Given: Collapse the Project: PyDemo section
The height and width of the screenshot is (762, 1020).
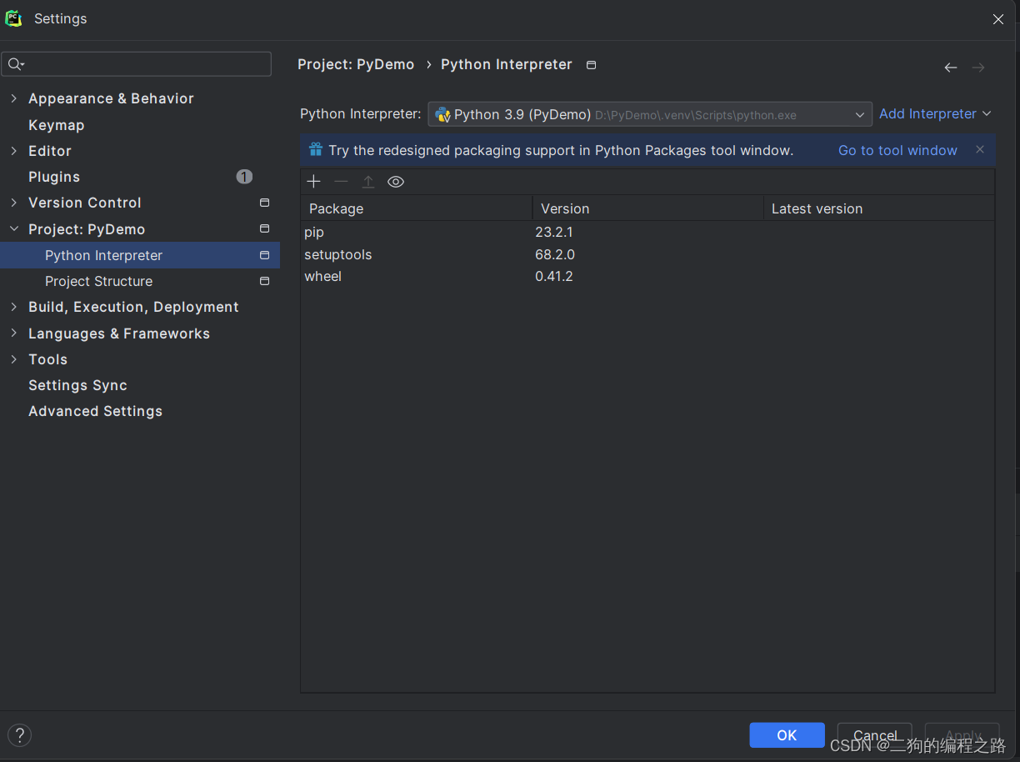Looking at the screenshot, I should click(x=13, y=229).
